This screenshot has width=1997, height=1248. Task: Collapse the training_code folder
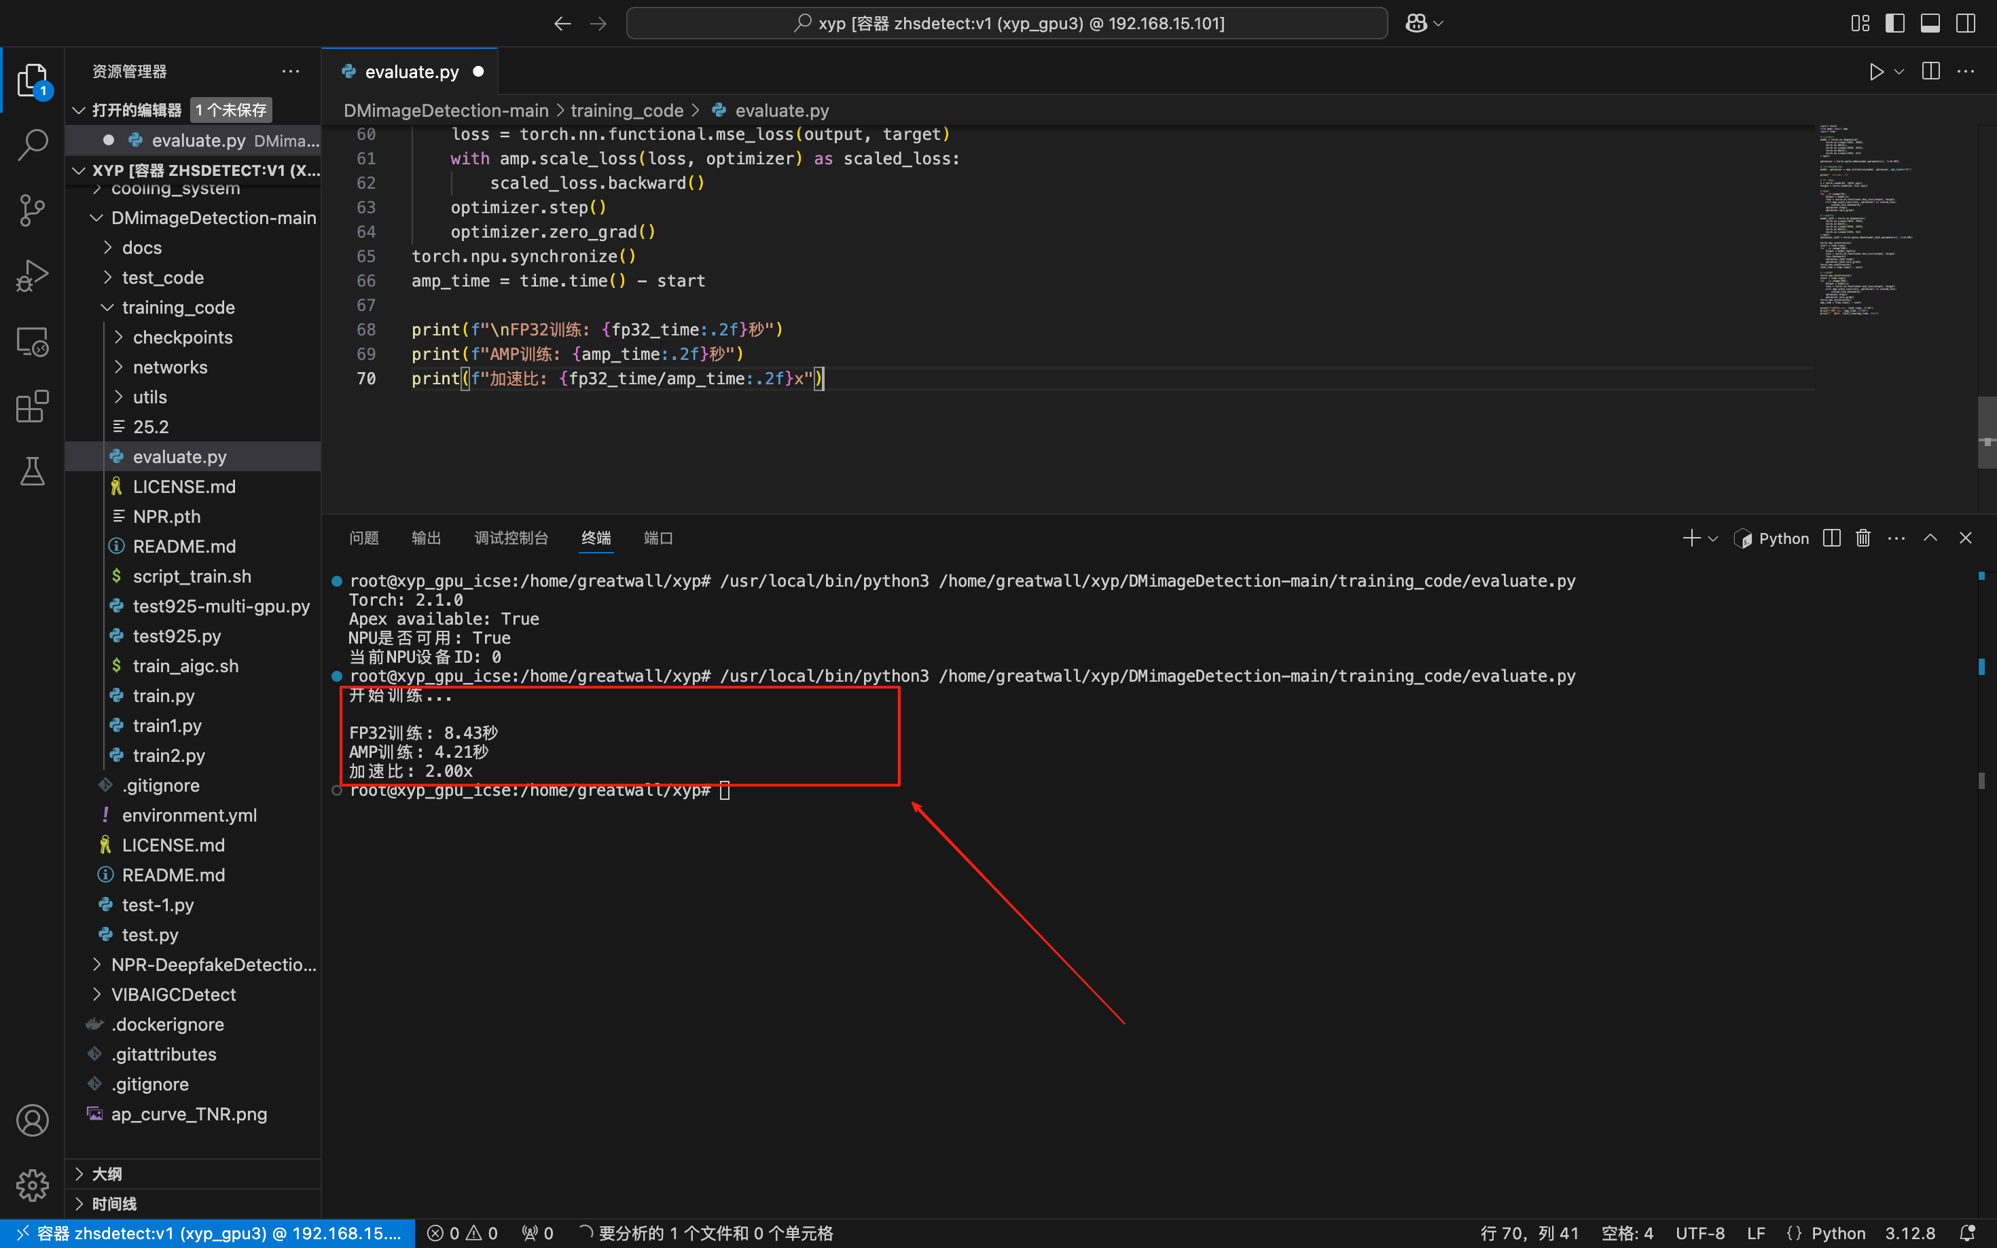(179, 307)
